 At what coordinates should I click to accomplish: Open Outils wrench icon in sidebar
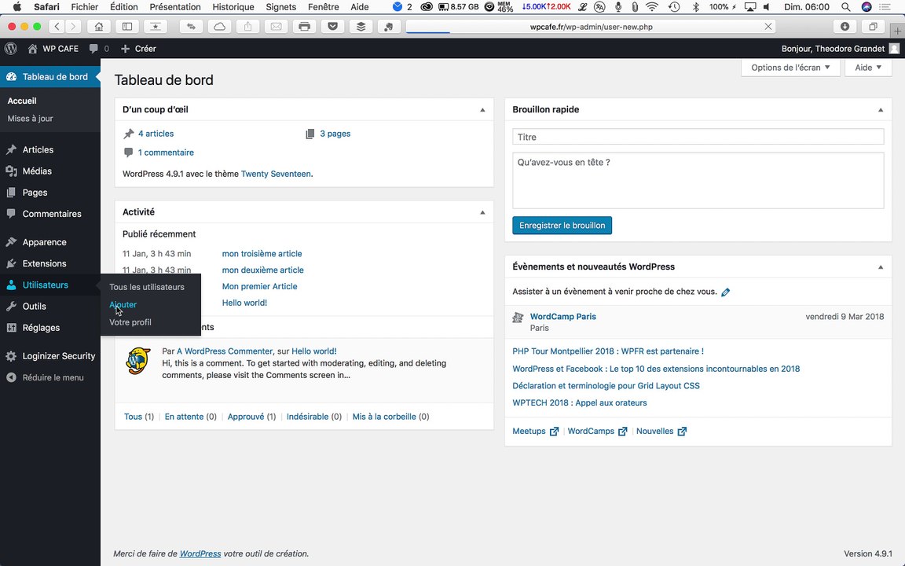pyautogui.click(x=11, y=306)
